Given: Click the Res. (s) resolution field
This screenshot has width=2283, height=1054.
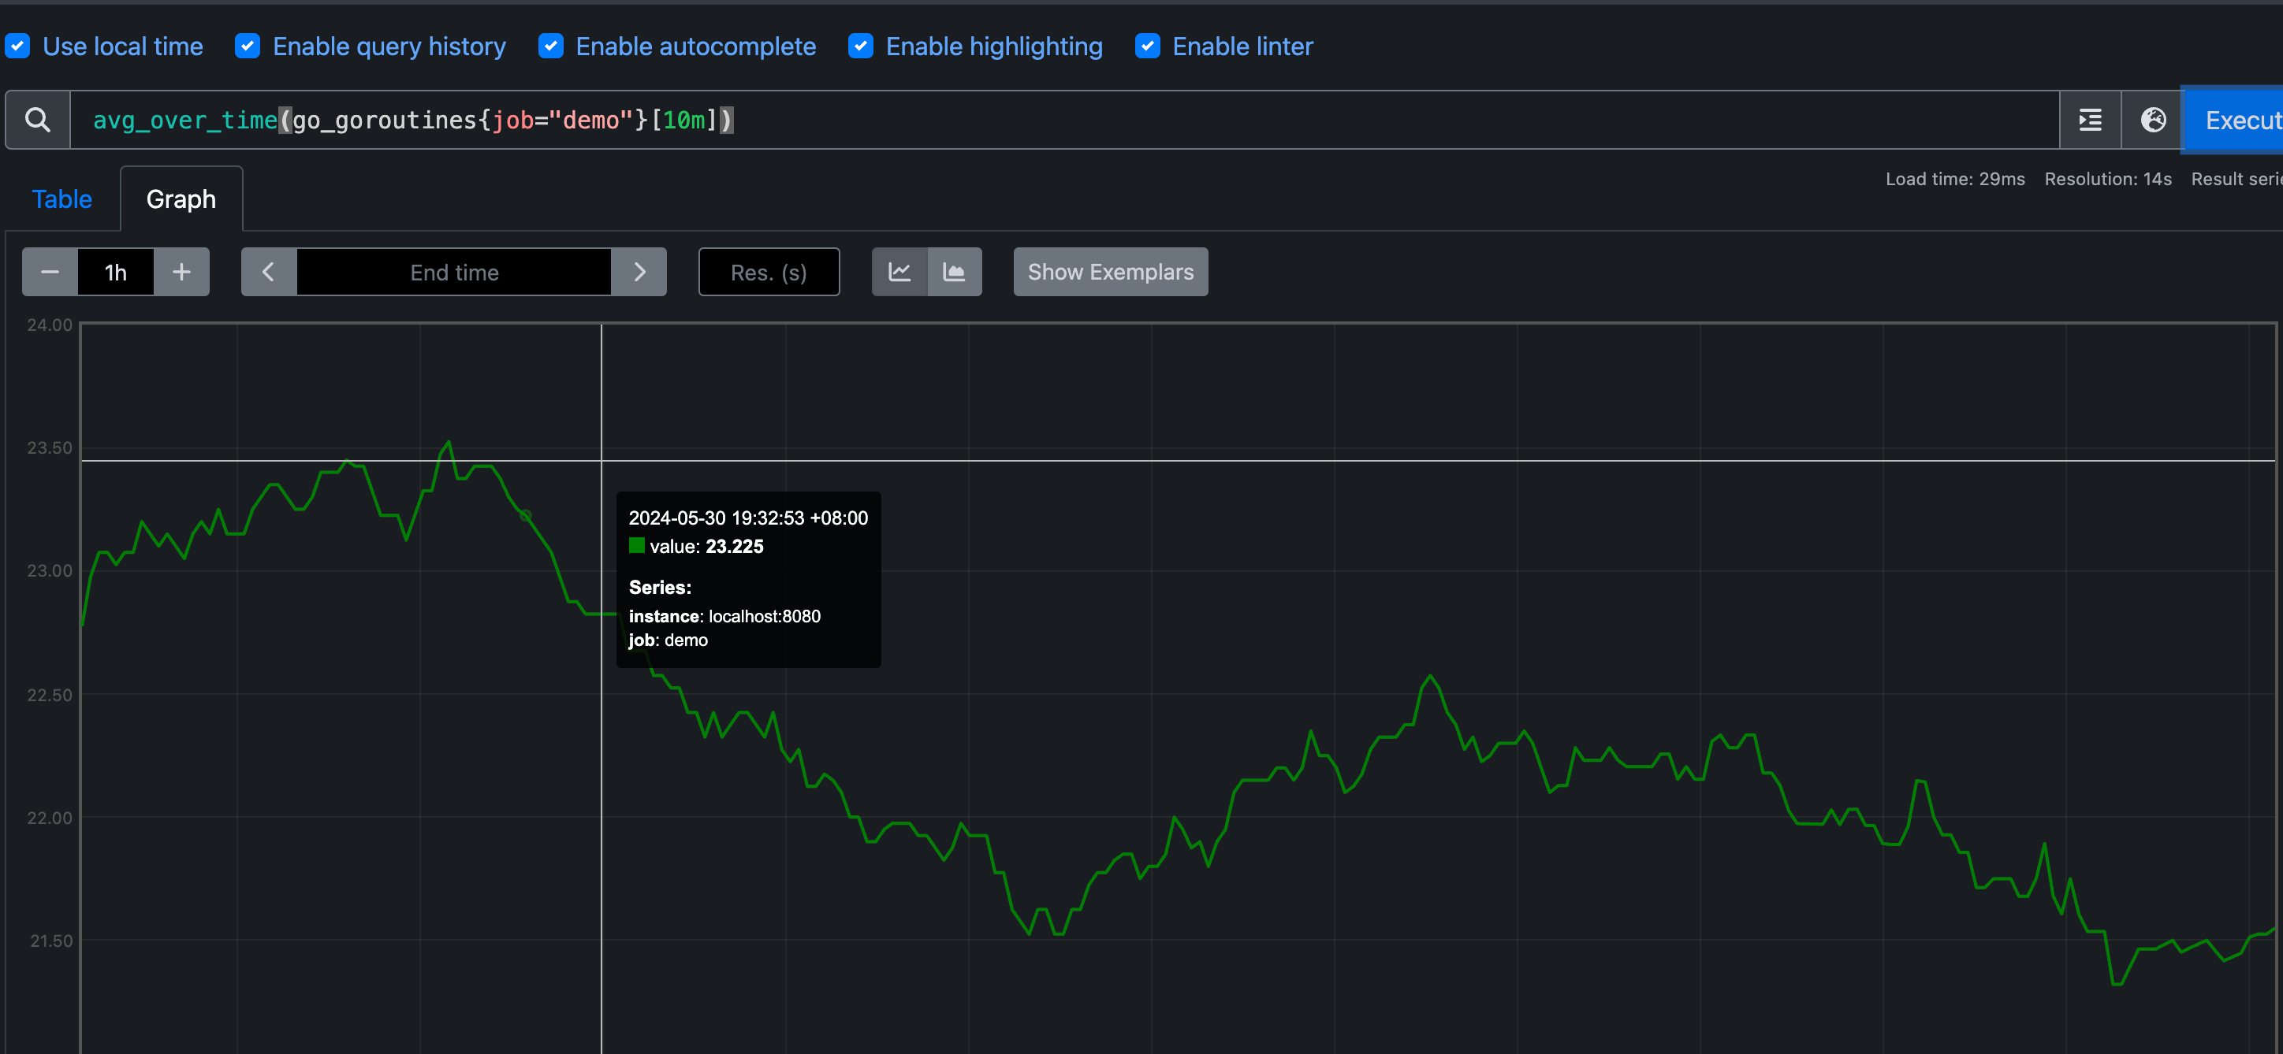Looking at the screenshot, I should 769,272.
